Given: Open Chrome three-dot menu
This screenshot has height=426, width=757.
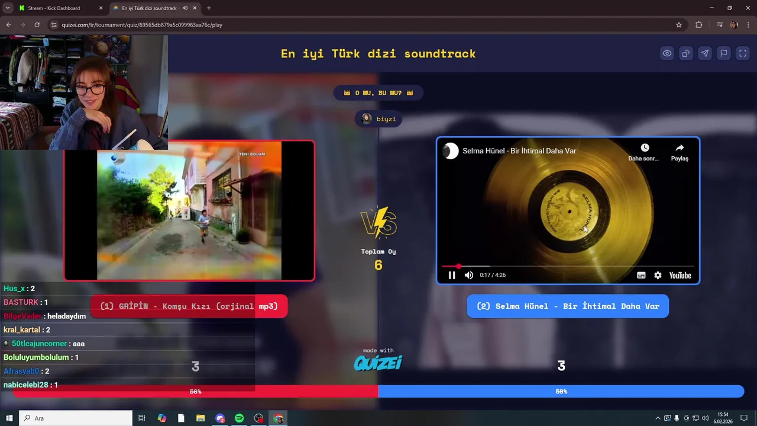Looking at the screenshot, I should click(x=749, y=25).
